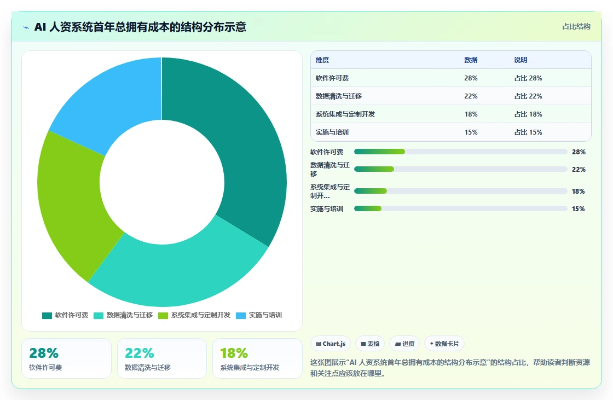This screenshot has height=400, width=613.
Task: Select the 系统集成与定制开发 table row name
Action: tap(345, 114)
